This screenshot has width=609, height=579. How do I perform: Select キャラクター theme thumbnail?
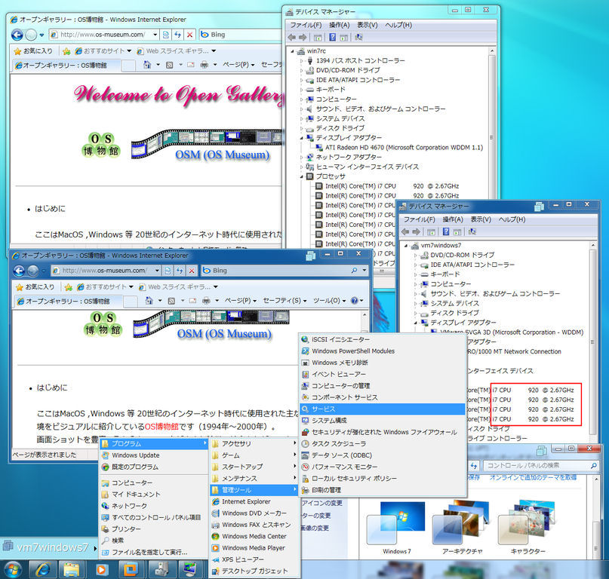point(527,528)
